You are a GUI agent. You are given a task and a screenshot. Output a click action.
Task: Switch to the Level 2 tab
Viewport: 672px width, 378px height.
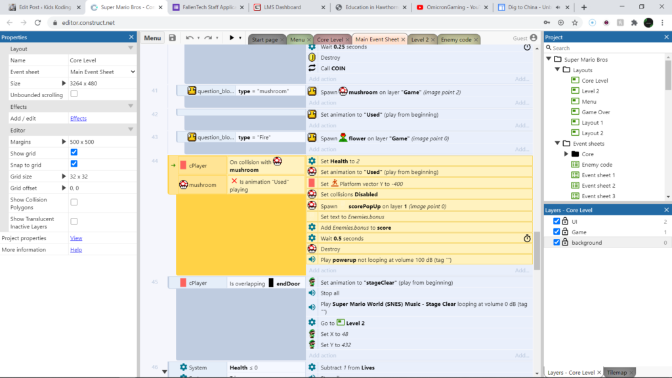point(419,39)
